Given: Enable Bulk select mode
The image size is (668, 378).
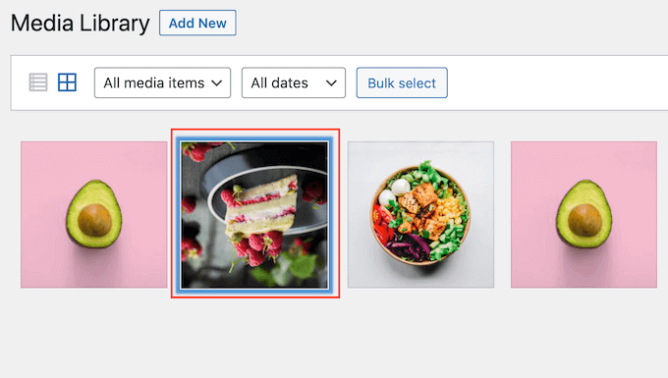Looking at the screenshot, I should (x=402, y=82).
